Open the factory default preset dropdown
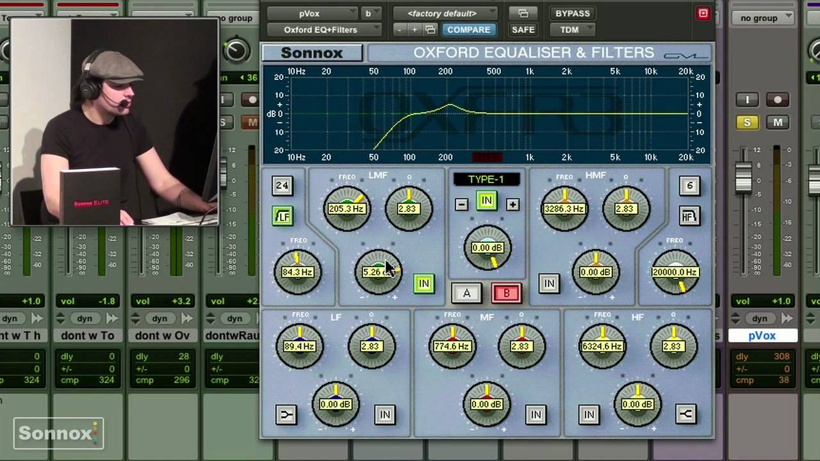Image resolution: width=820 pixels, height=461 pixels. pyautogui.click(x=444, y=13)
